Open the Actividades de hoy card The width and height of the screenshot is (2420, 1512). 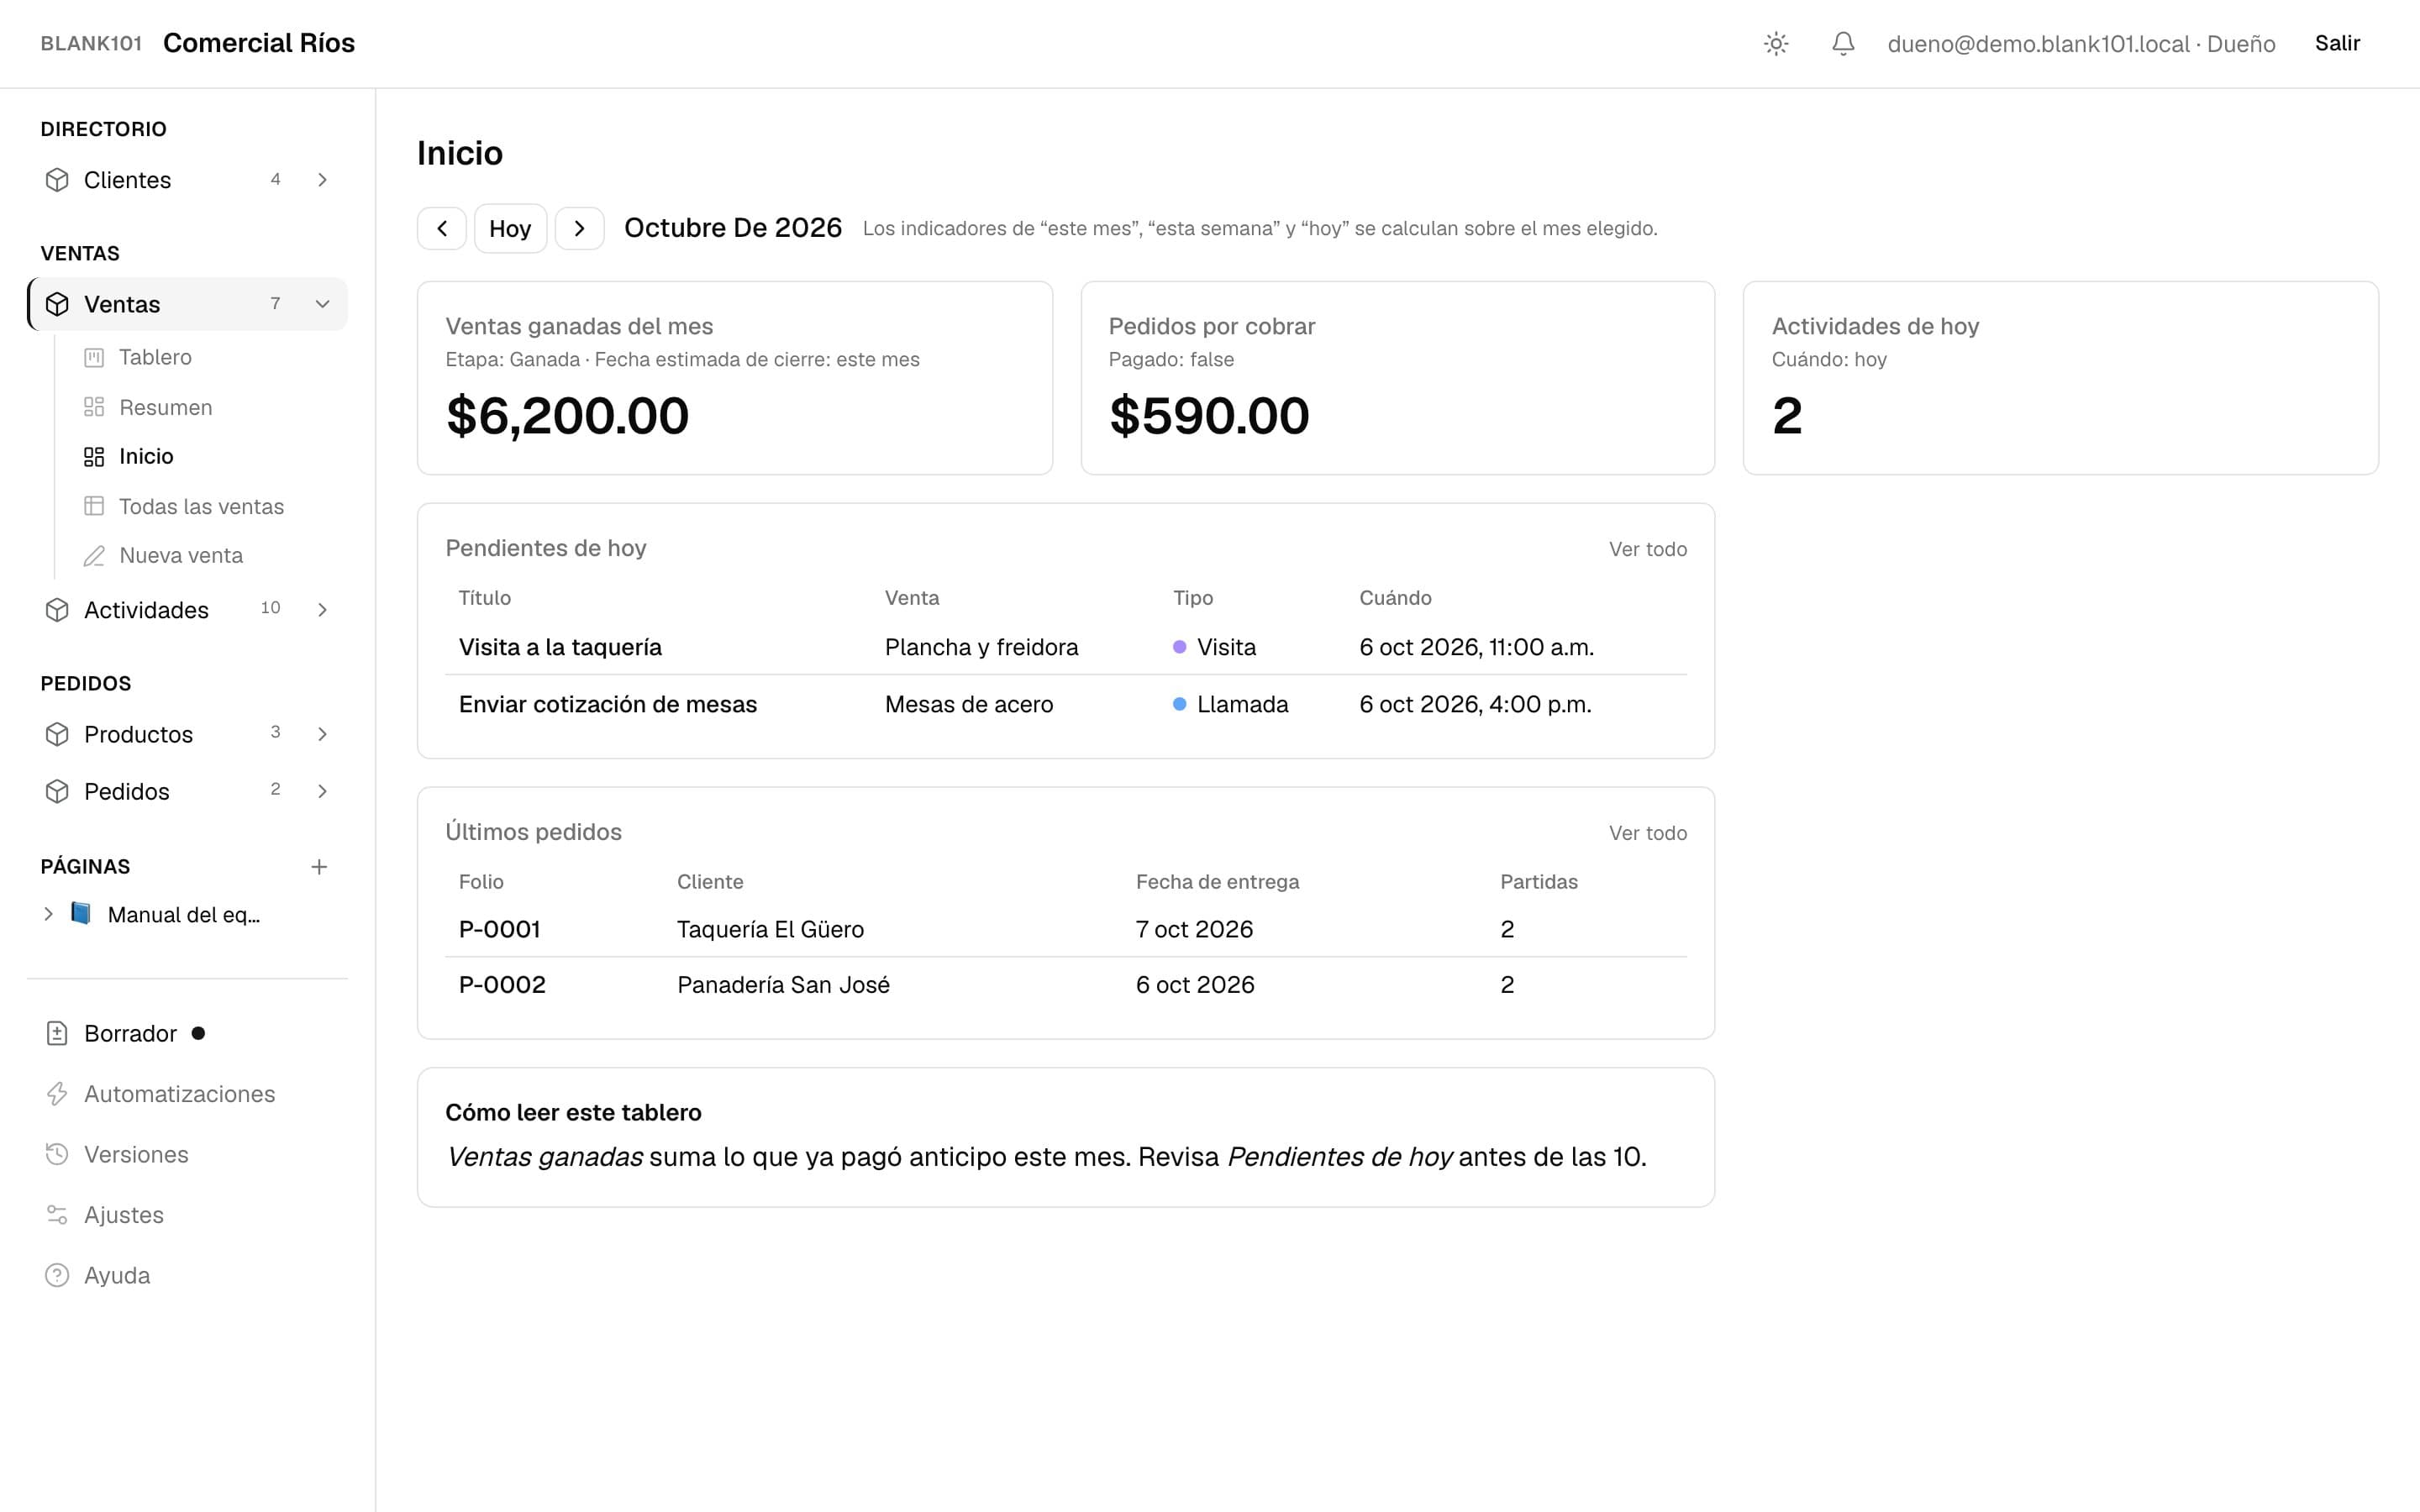point(2060,378)
